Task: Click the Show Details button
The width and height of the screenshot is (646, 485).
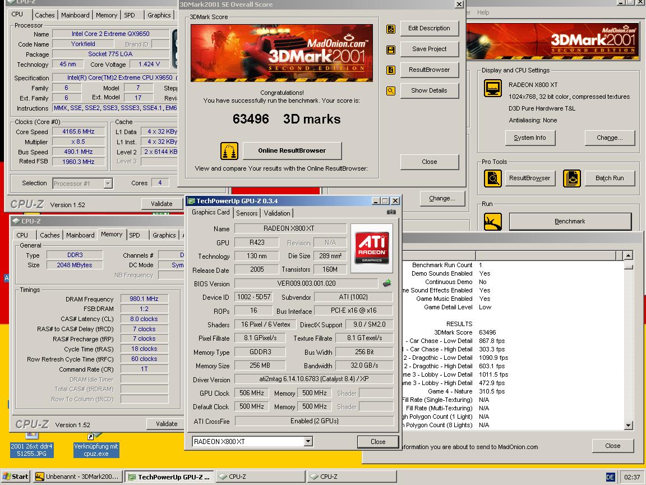Action: [x=430, y=90]
